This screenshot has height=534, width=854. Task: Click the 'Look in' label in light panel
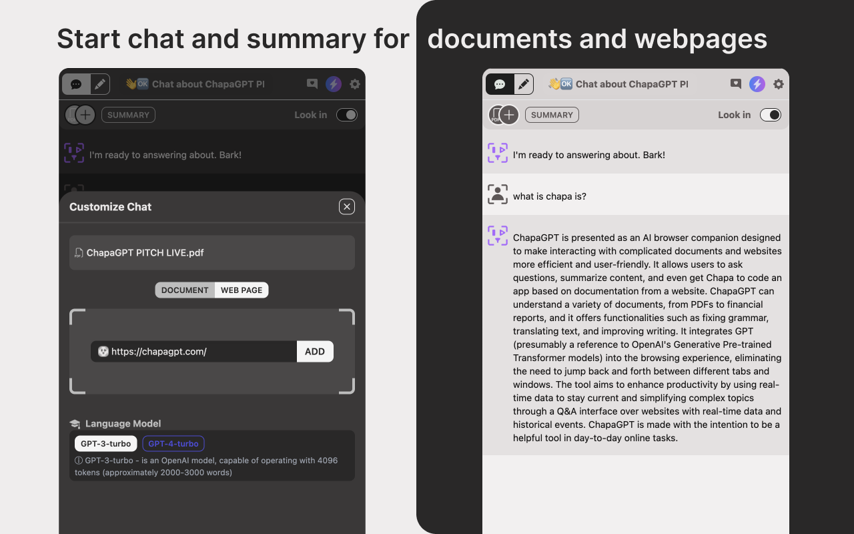point(735,115)
